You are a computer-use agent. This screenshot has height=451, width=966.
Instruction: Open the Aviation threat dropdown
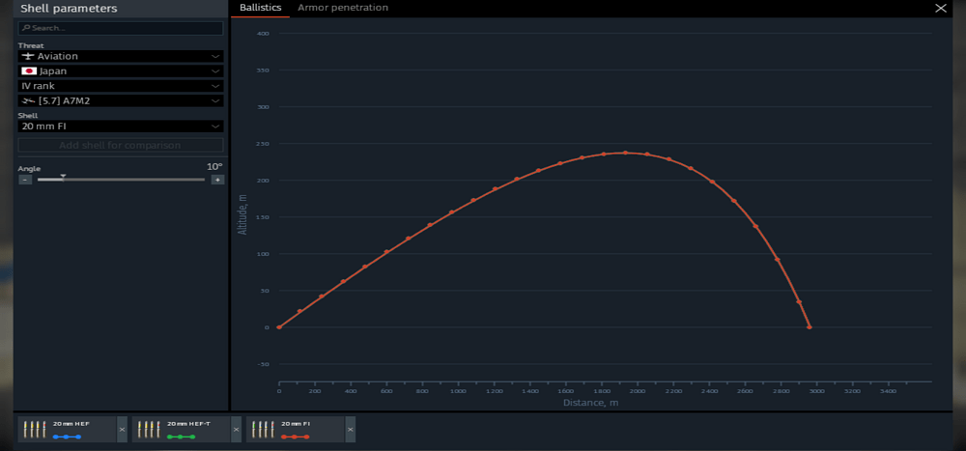pos(121,56)
